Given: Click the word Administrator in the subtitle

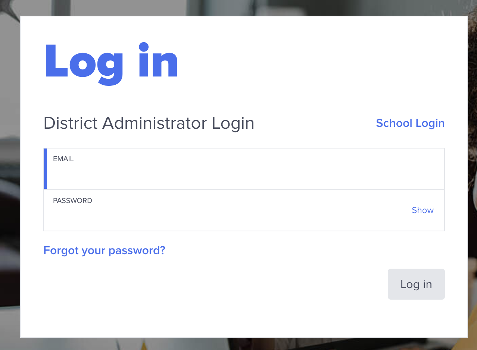Looking at the screenshot, I should coord(155,123).
